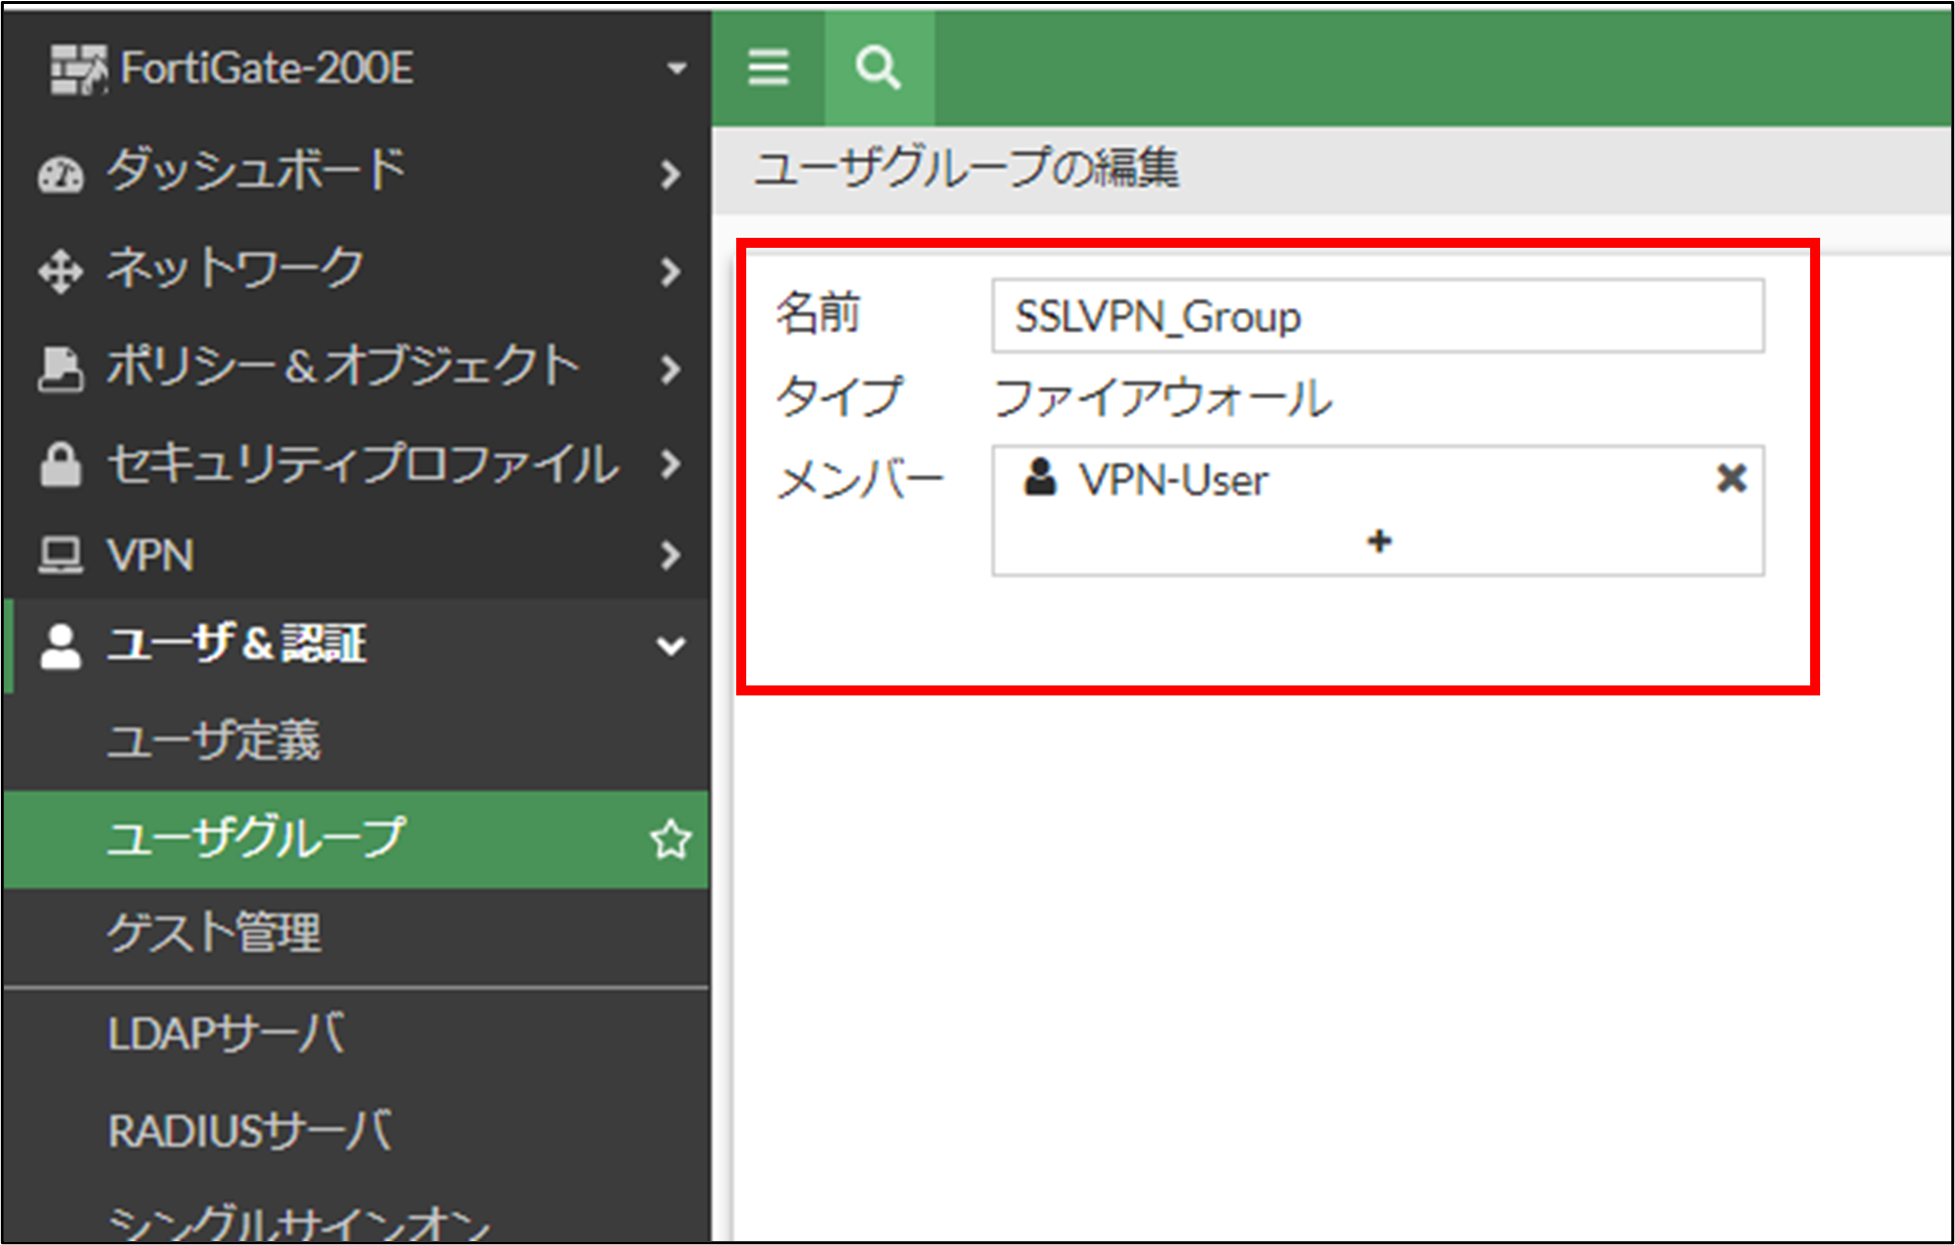Click the User & Authentication person icon
This screenshot has width=1955, height=1245.
tap(60, 646)
